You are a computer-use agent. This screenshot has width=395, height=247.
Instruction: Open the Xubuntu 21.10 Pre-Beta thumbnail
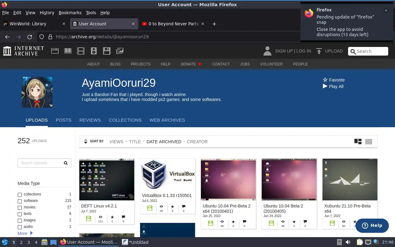point(350,180)
